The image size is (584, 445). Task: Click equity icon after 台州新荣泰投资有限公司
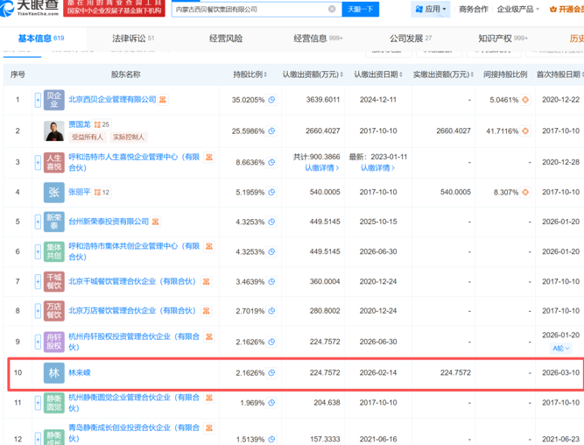point(157,222)
